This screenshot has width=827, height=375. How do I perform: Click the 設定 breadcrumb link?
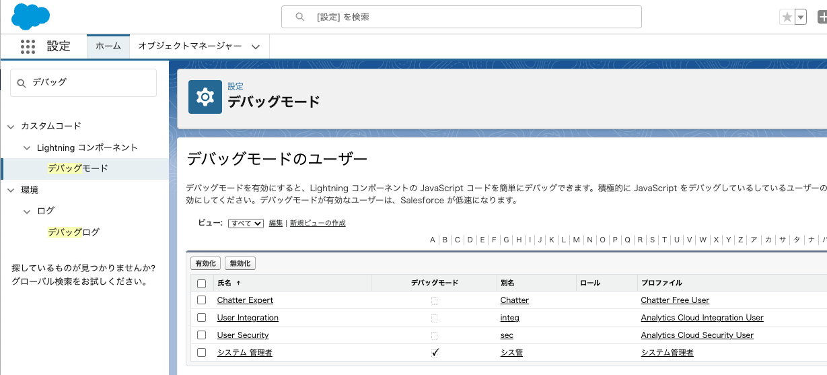236,86
